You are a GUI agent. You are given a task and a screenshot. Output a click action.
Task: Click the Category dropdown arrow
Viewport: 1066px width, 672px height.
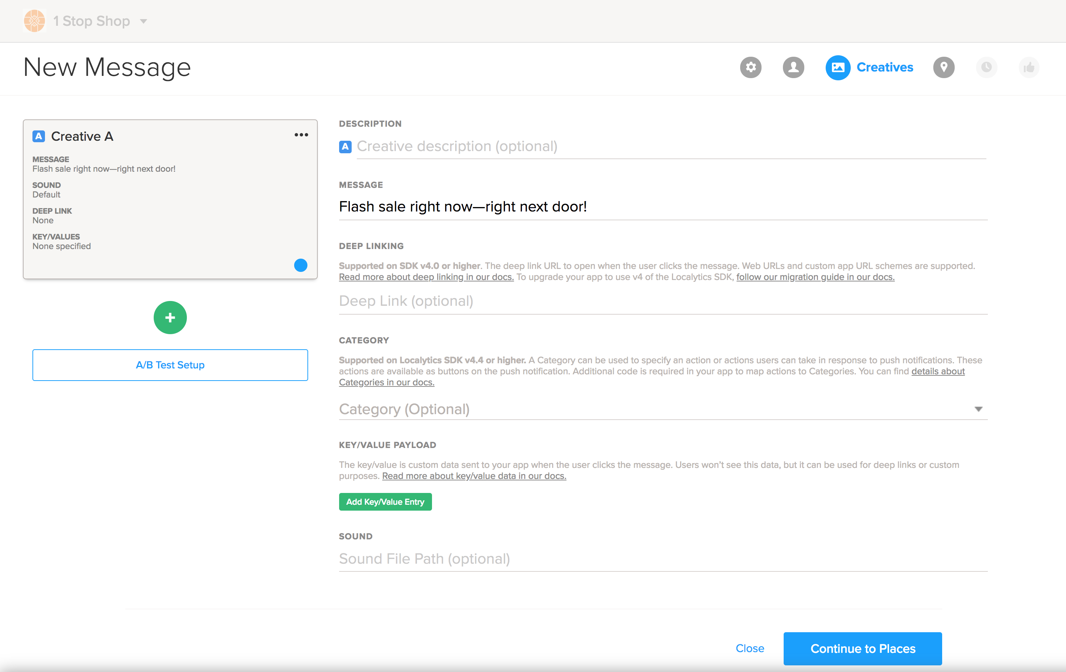(x=978, y=409)
